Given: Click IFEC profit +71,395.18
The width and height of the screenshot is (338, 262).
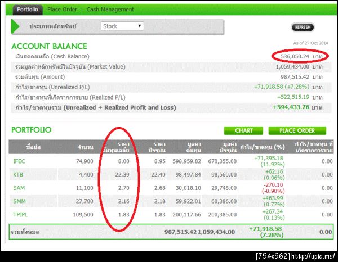Looking at the screenshot, I should coord(269,159).
